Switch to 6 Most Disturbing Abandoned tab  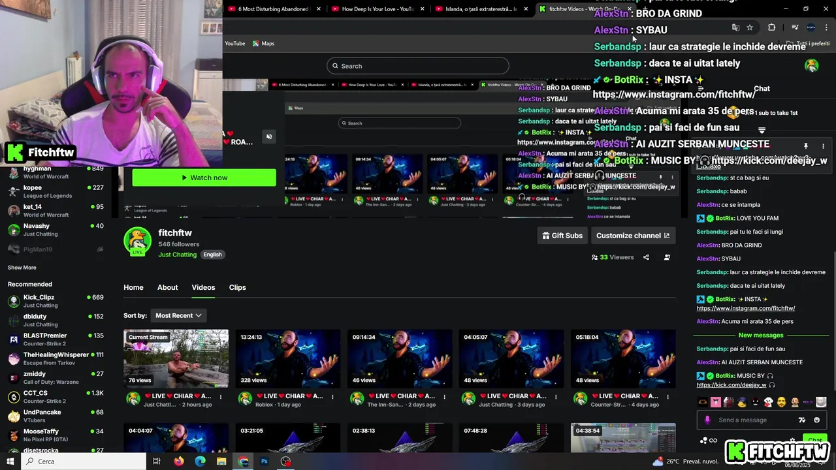tap(273, 9)
